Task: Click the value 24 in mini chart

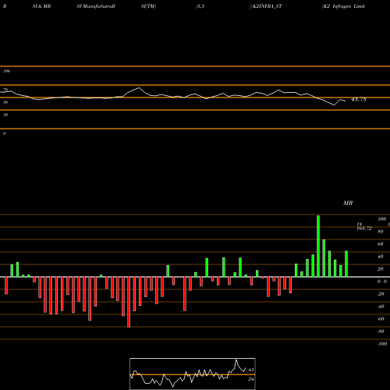Action: pos(251,379)
